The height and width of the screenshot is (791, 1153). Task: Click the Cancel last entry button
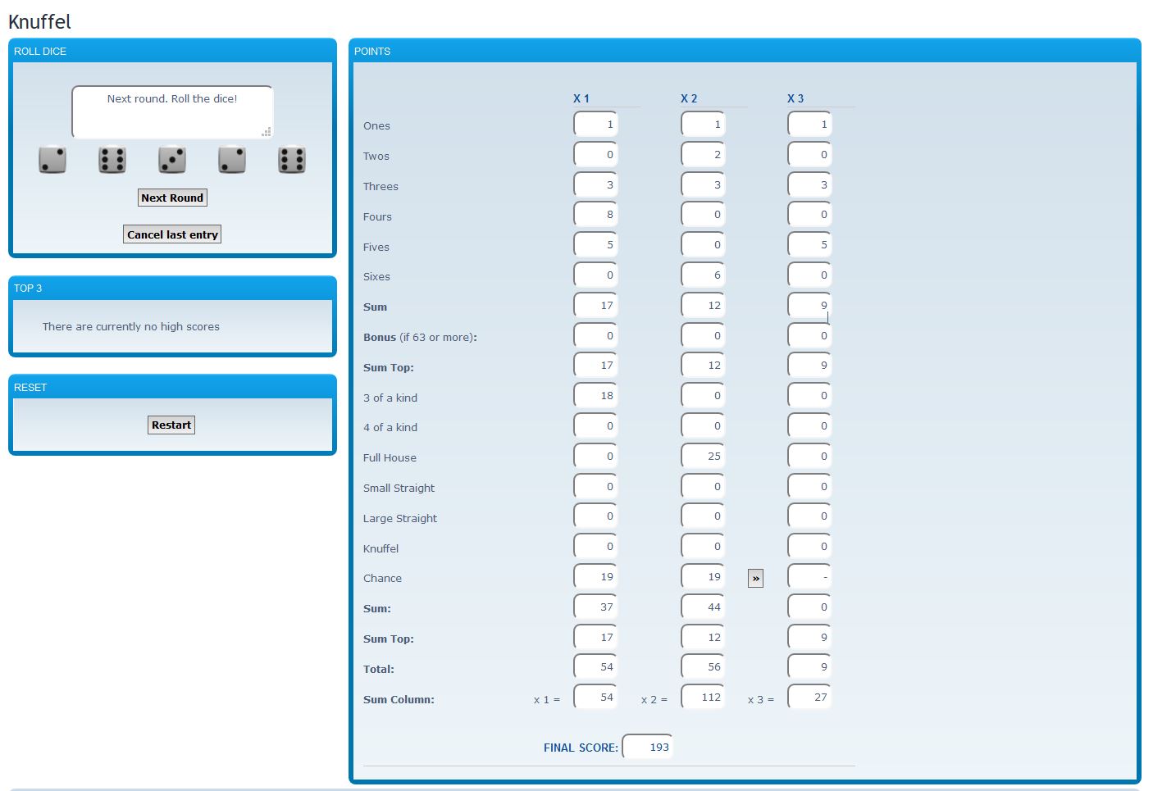pos(172,234)
